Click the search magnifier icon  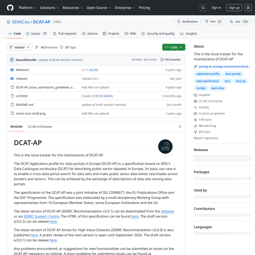(x=203, y=8)
